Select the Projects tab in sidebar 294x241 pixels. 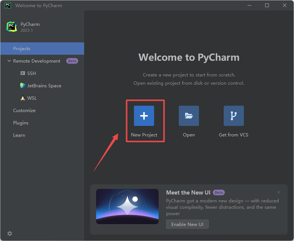point(22,49)
